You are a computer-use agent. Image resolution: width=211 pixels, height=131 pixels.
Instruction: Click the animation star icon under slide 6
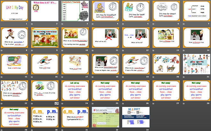pos(153,24)
